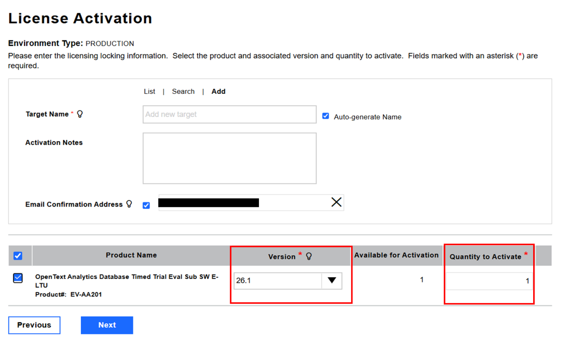Open the Version 26.1 dropdown arrow

coord(332,281)
